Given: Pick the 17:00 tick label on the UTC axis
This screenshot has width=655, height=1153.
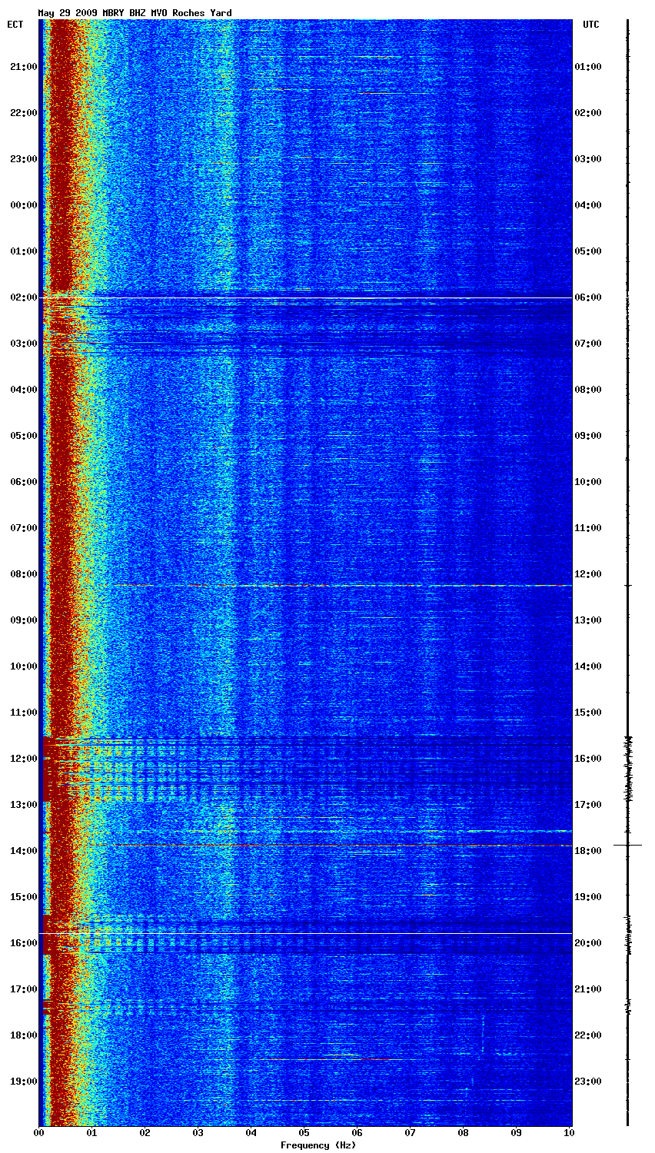Looking at the screenshot, I should (589, 805).
